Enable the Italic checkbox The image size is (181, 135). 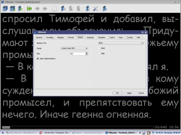[99, 53]
